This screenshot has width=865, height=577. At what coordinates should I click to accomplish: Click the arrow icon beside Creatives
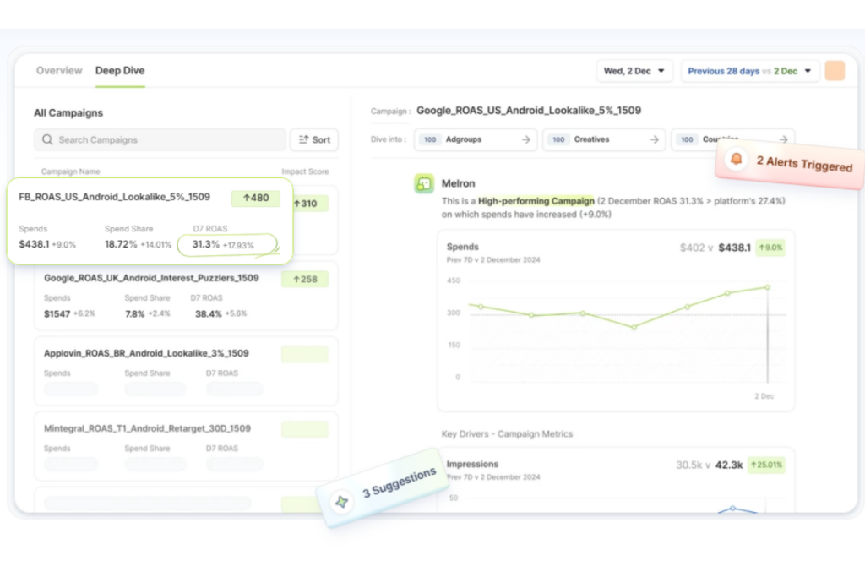pos(655,139)
